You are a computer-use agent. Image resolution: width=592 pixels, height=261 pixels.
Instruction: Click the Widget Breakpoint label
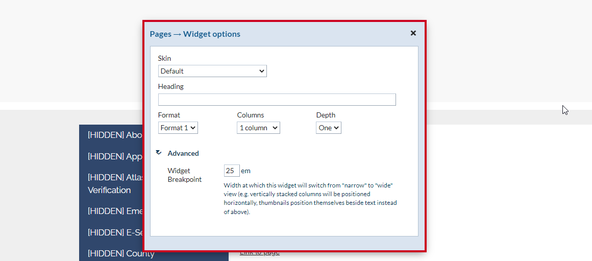click(x=184, y=175)
